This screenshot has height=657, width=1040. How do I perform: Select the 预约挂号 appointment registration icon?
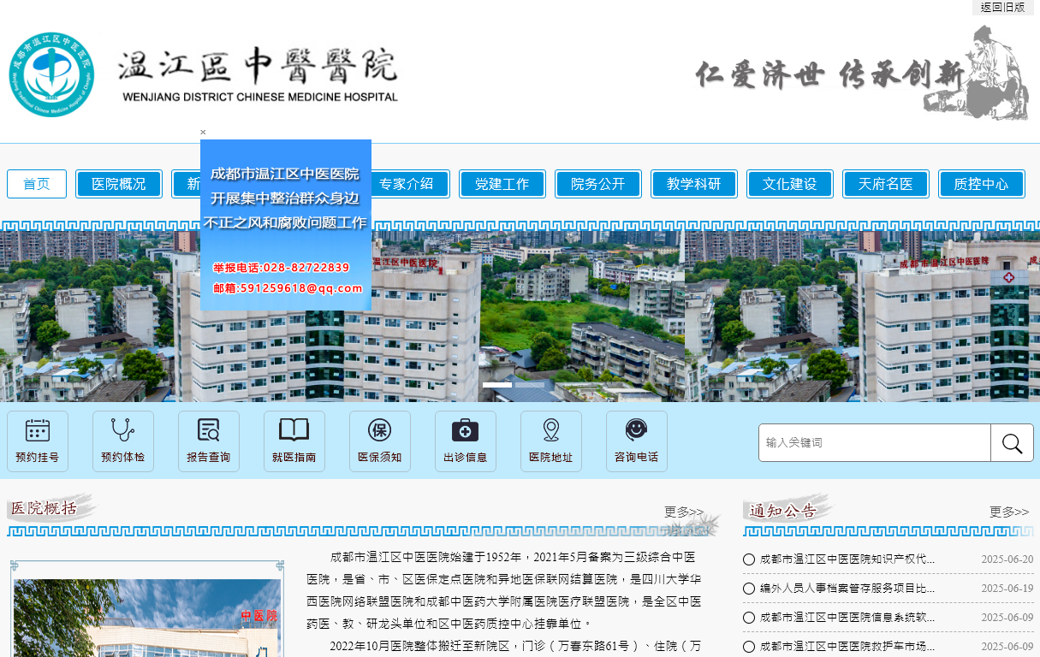(37, 441)
